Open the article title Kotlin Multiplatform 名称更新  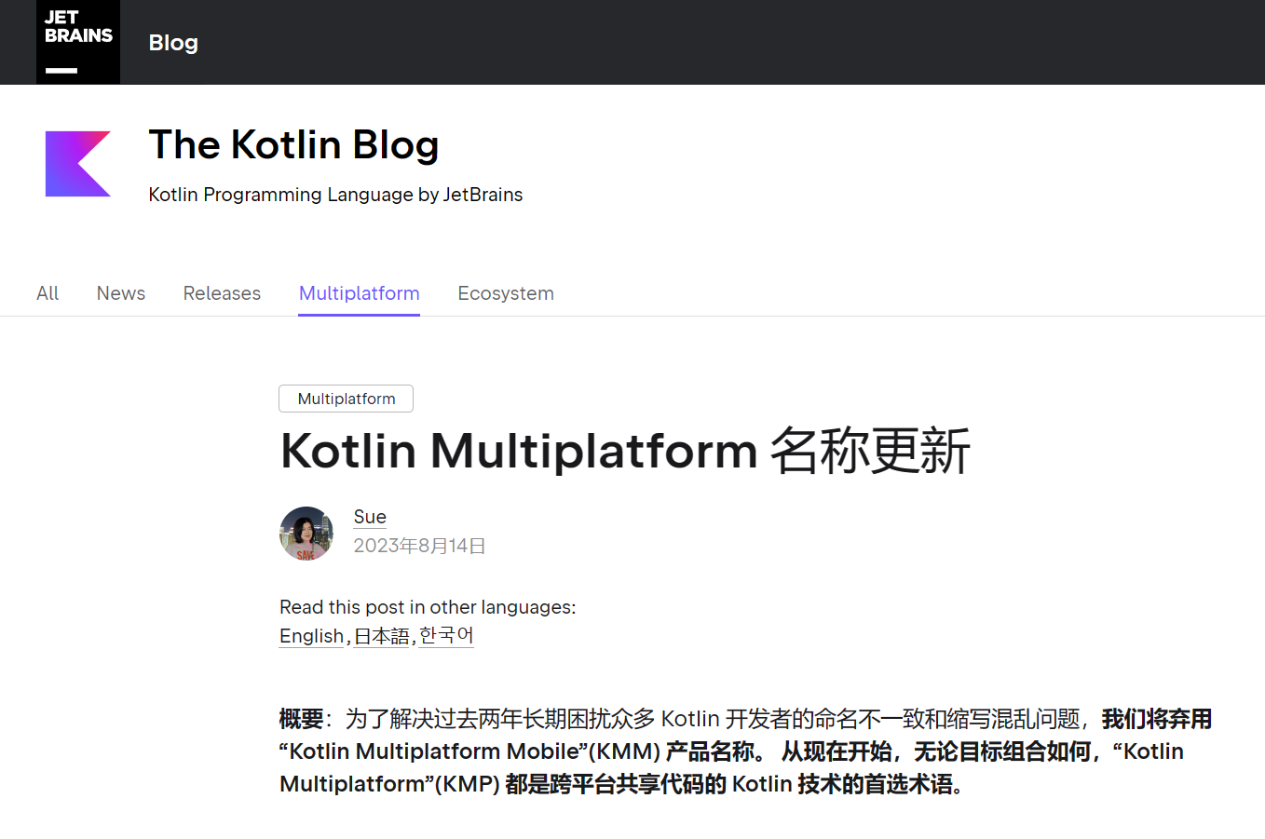pos(626,451)
